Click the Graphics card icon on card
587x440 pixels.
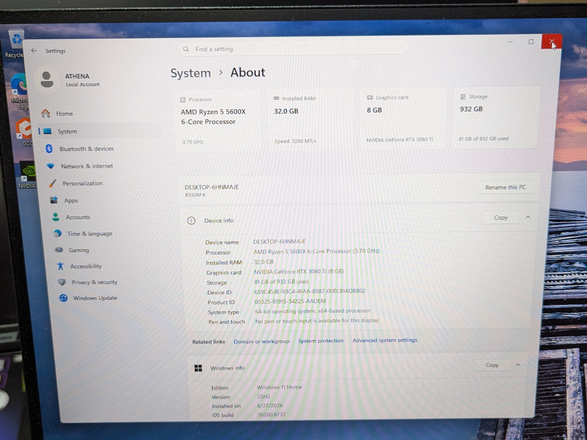pos(370,98)
